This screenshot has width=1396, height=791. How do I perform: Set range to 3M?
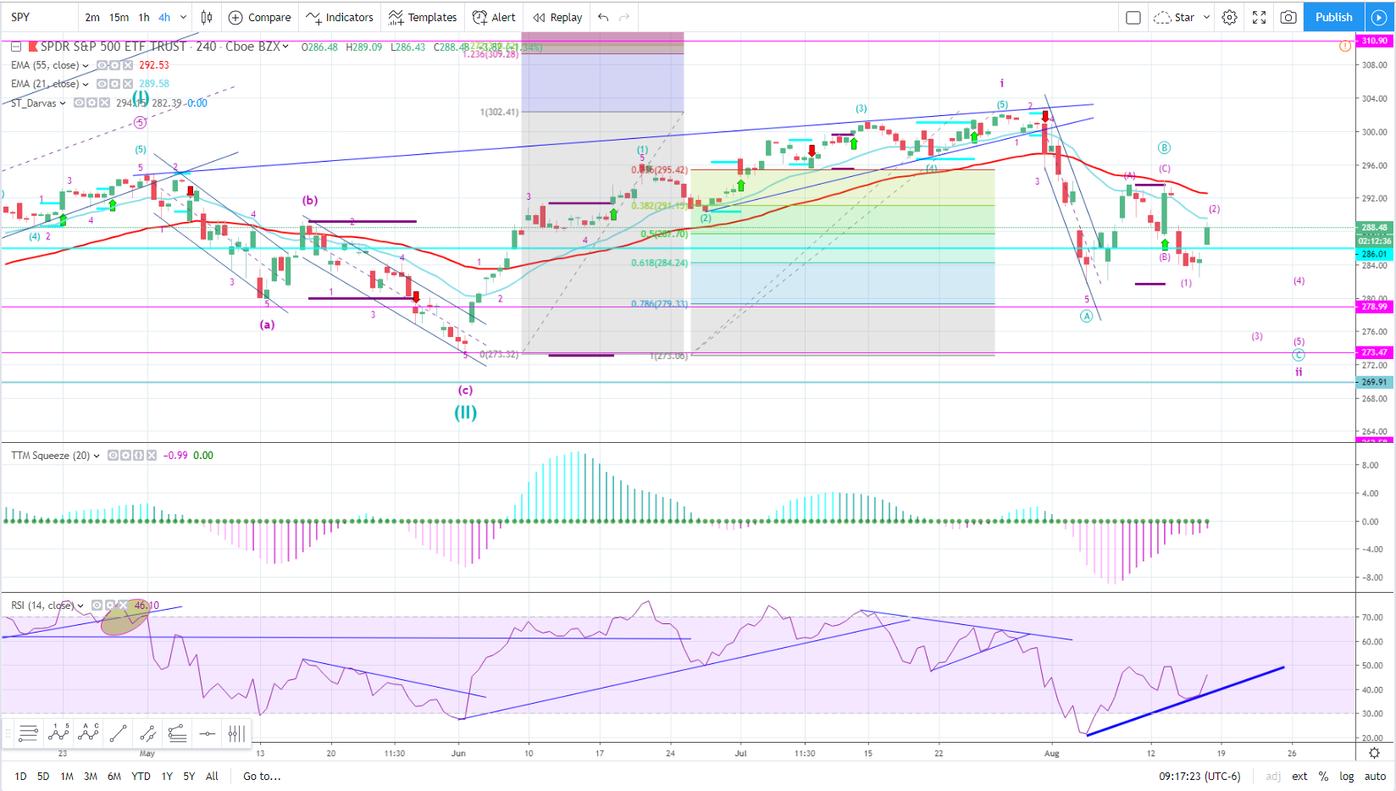91,776
